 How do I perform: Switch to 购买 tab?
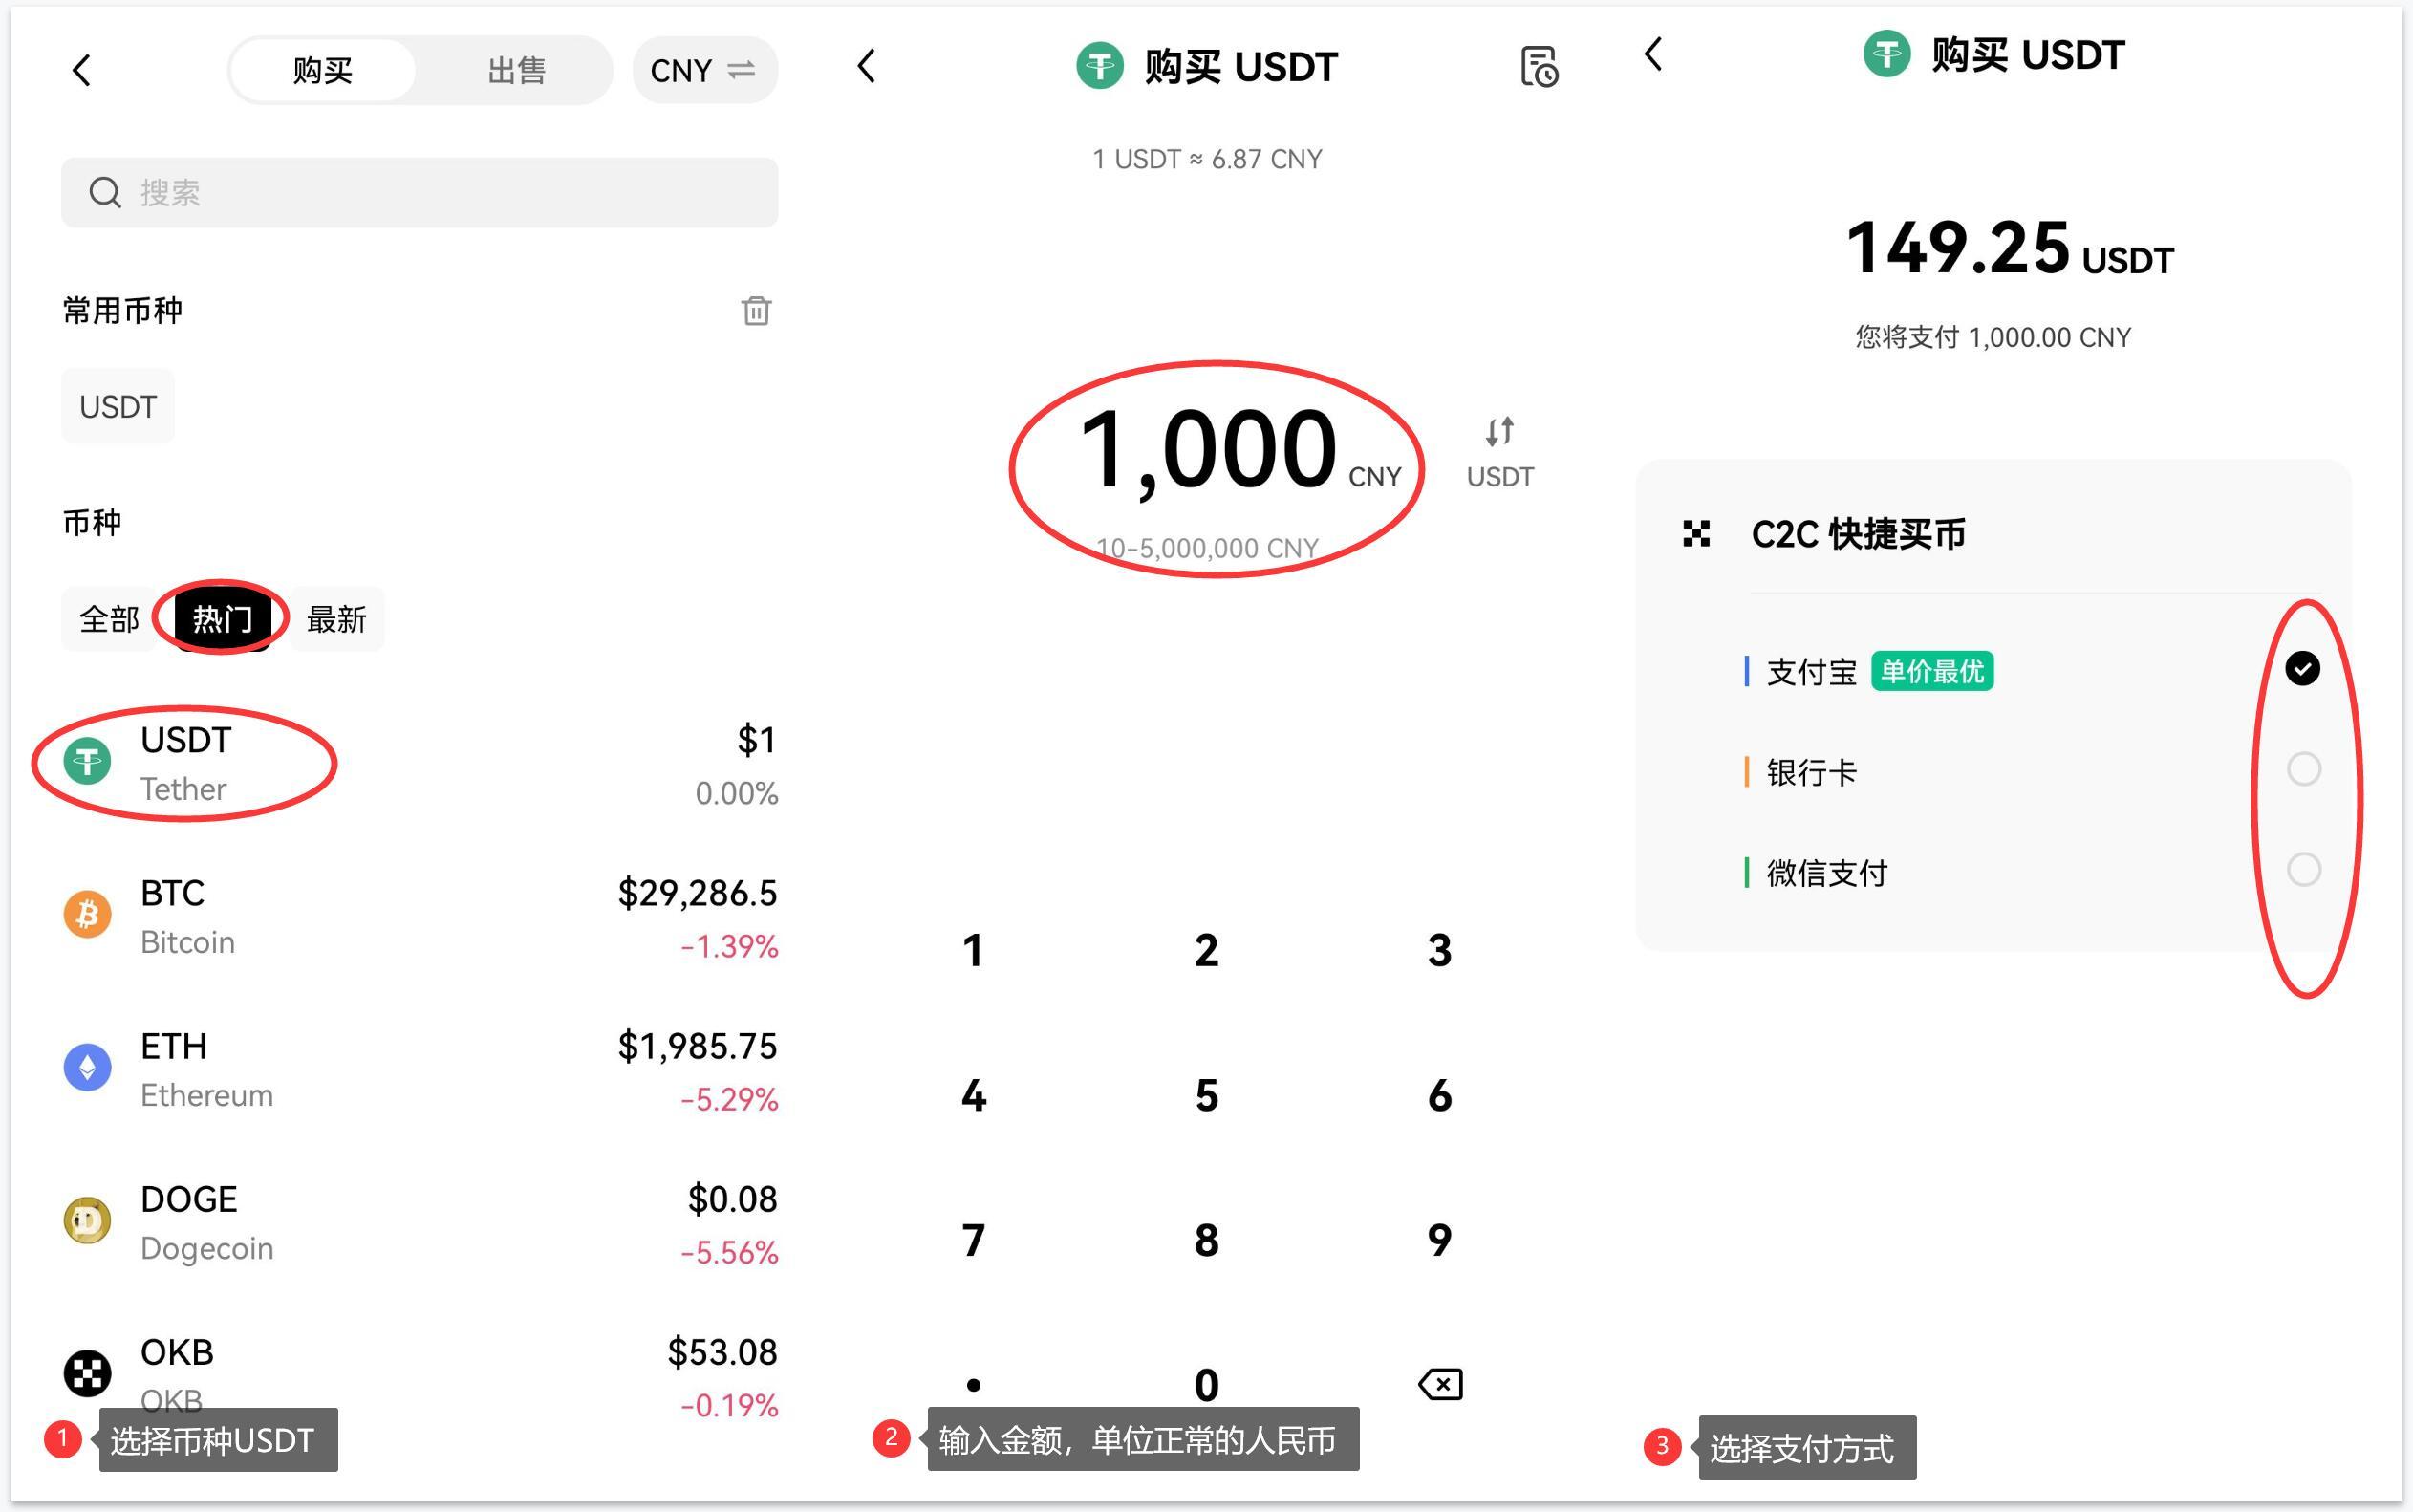click(x=323, y=70)
